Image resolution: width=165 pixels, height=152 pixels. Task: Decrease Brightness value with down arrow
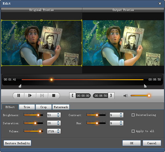58,116
